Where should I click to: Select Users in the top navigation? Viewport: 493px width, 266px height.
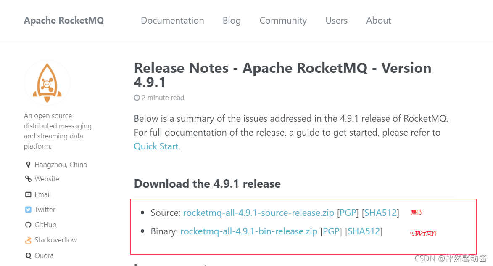click(x=336, y=21)
